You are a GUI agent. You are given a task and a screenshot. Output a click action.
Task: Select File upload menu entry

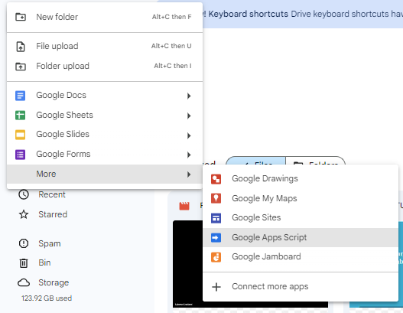click(105, 46)
